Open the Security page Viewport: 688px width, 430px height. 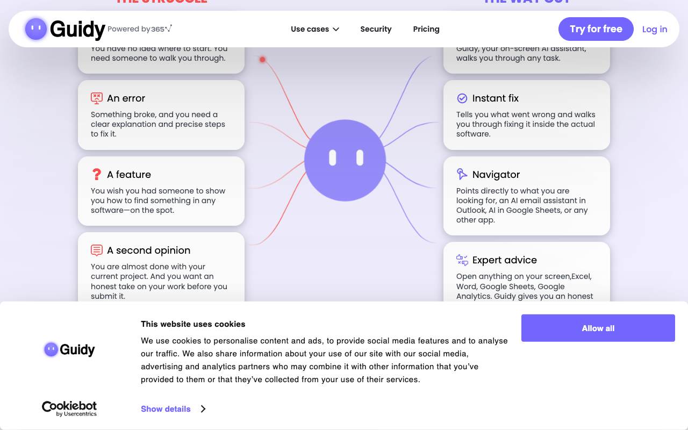[376, 29]
